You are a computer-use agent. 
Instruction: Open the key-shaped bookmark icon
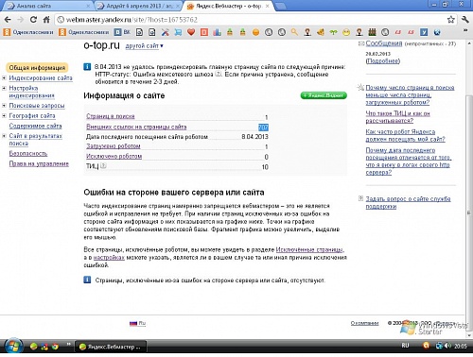click(294, 32)
